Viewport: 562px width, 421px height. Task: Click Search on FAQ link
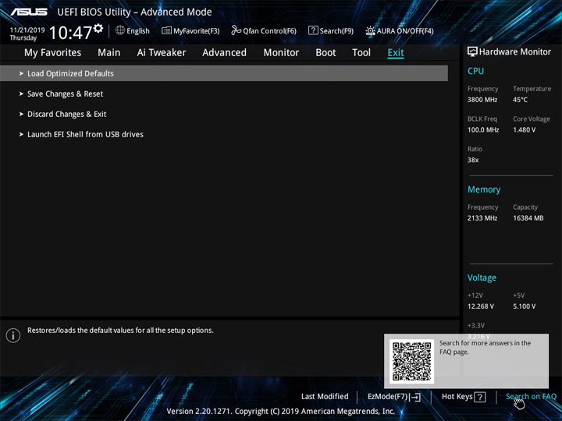click(x=531, y=397)
